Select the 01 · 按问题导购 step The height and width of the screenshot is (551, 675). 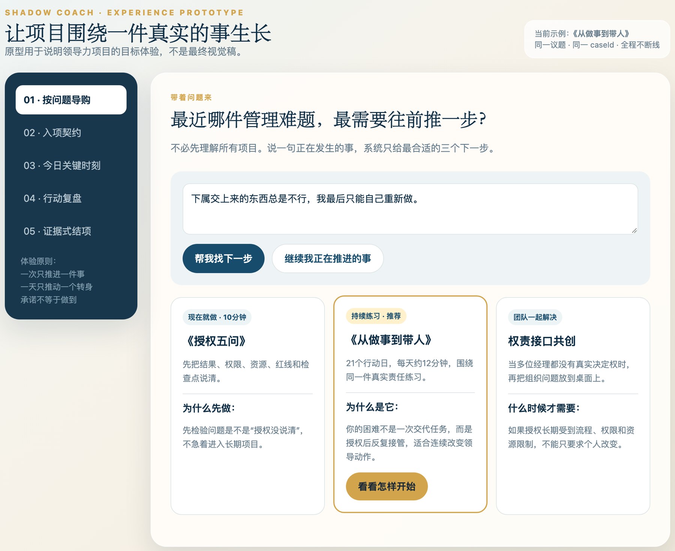[71, 100]
